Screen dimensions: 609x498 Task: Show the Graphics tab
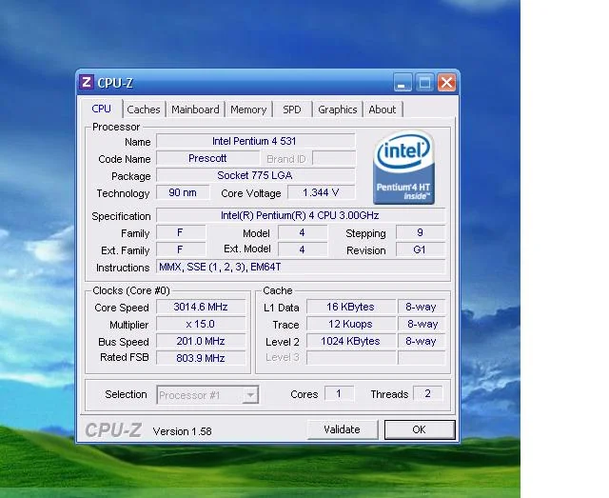338,110
